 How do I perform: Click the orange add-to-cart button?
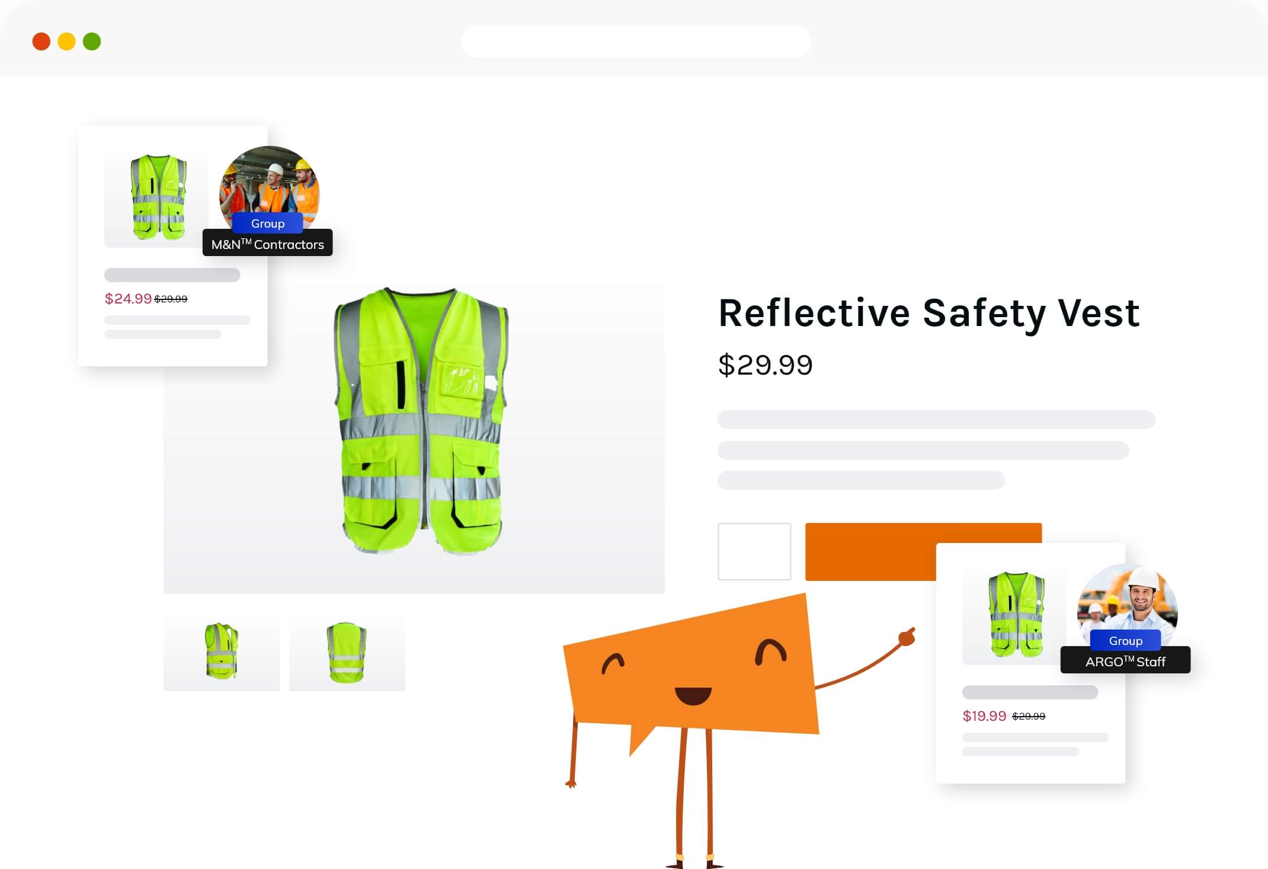pos(923,551)
